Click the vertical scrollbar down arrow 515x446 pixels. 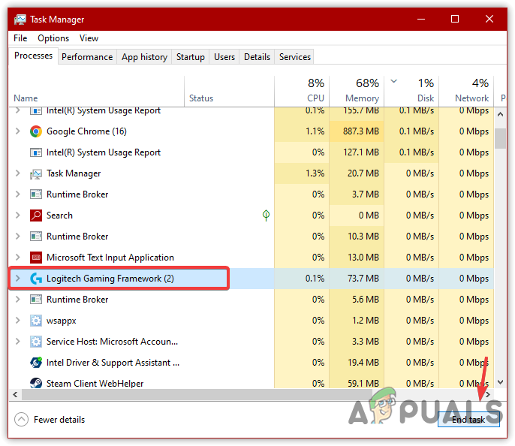click(x=500, y=382)
